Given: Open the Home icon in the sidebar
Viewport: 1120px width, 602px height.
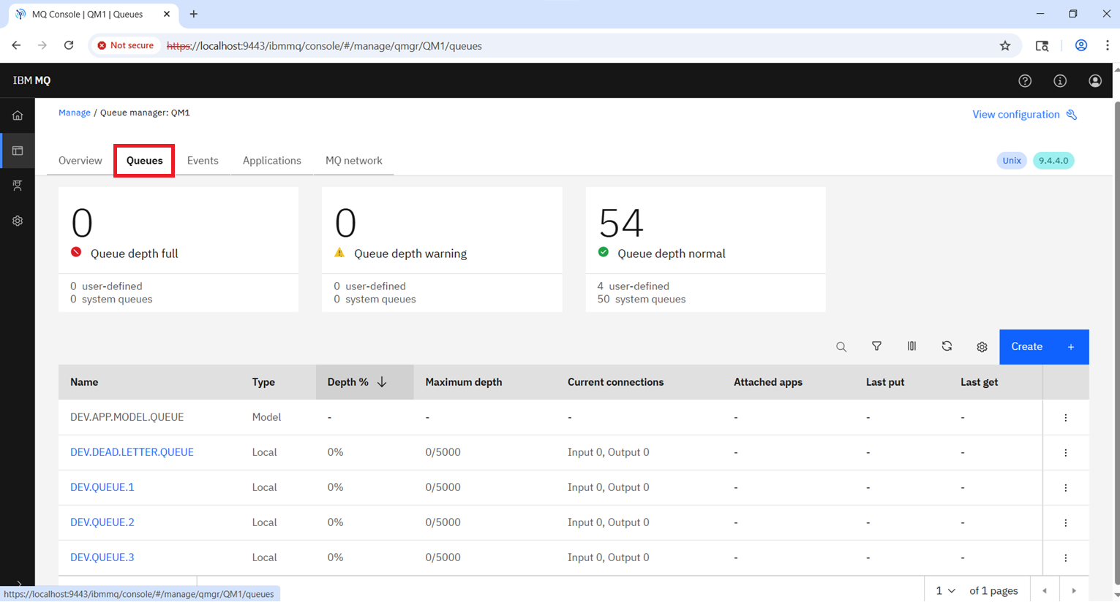Looking at the screenshot, I should pyautogui.click(x=18, y=115).
